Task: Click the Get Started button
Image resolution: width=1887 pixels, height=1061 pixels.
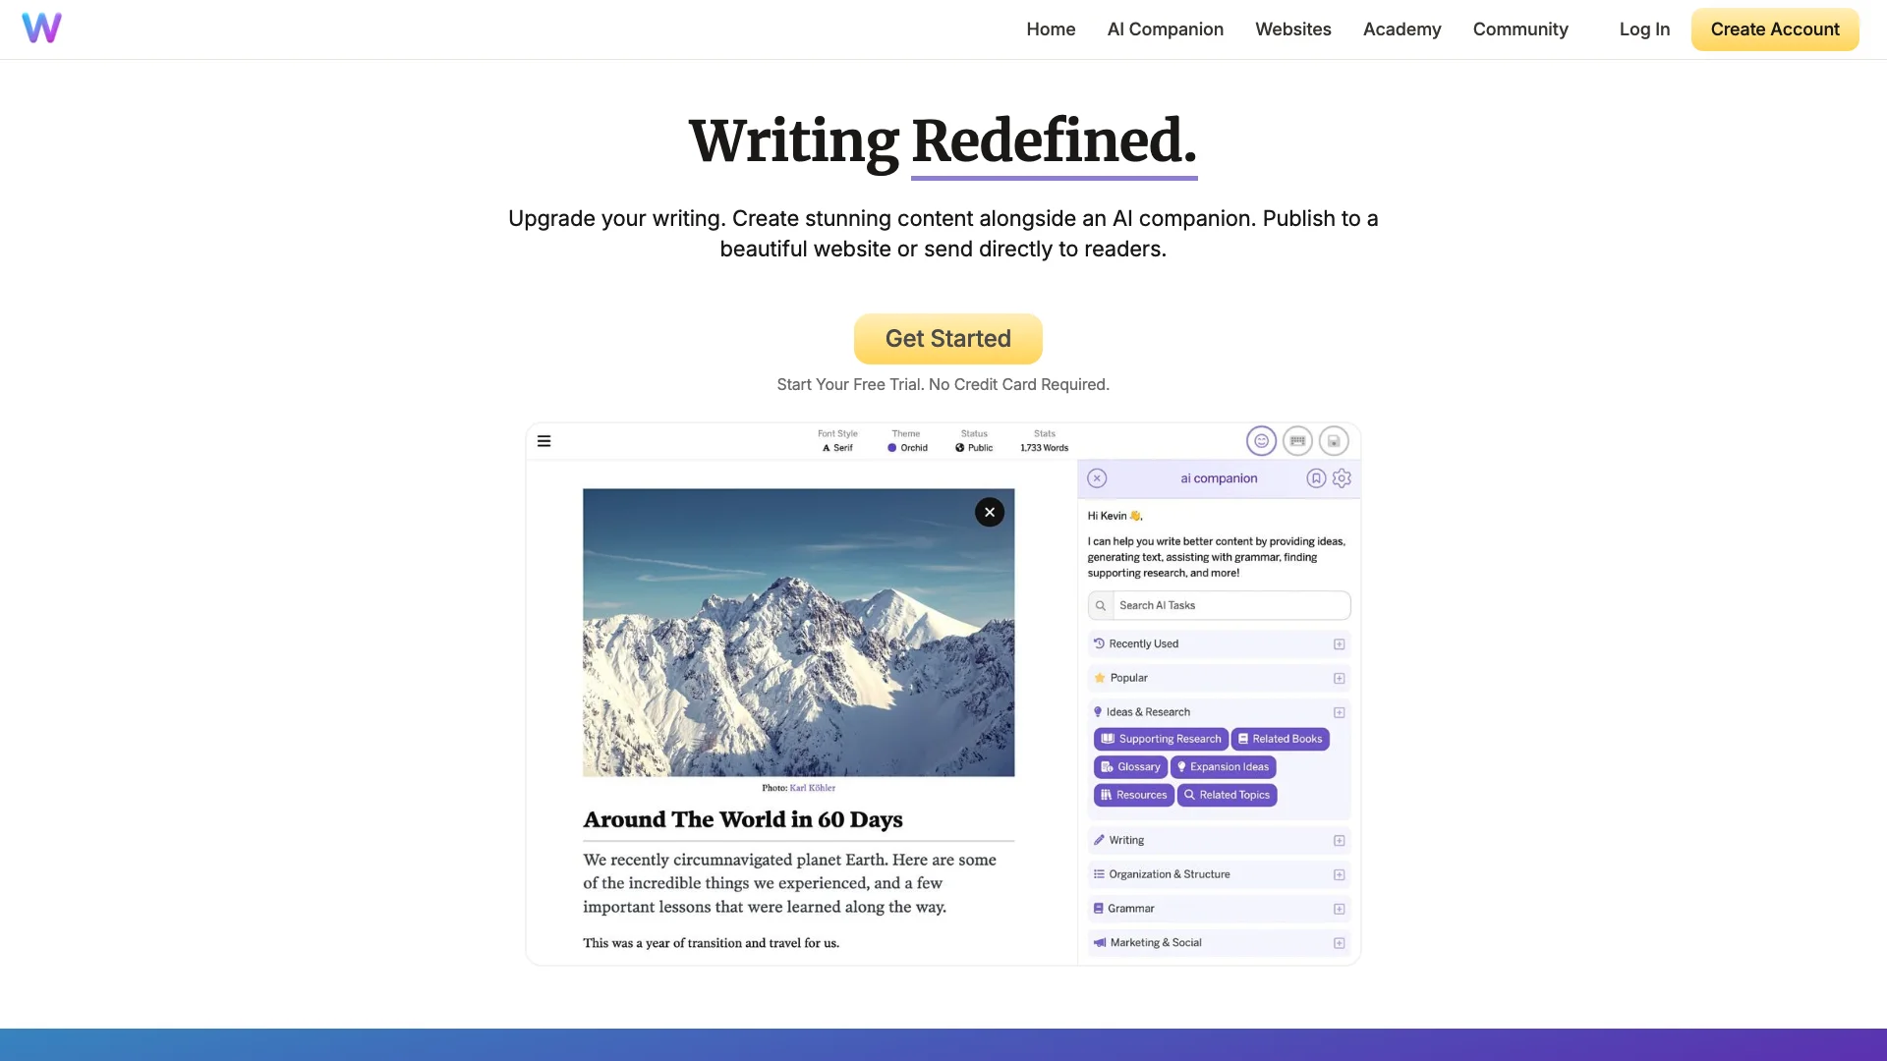Action: pos(947,338)
